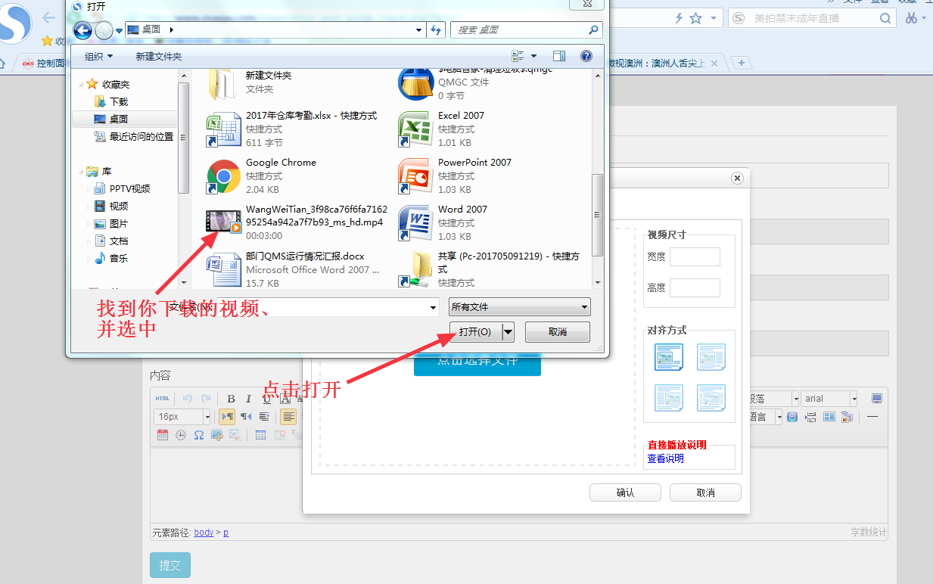
Task: Apply bold formatting in the editor
Action: pos(231,399)
